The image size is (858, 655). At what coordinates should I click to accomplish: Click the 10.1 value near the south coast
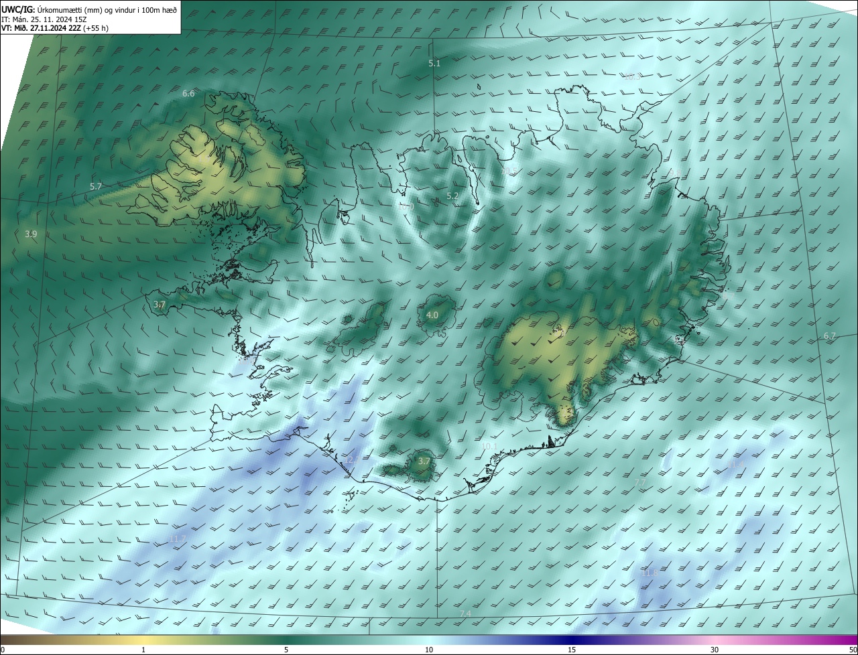(x=489, y=446)
